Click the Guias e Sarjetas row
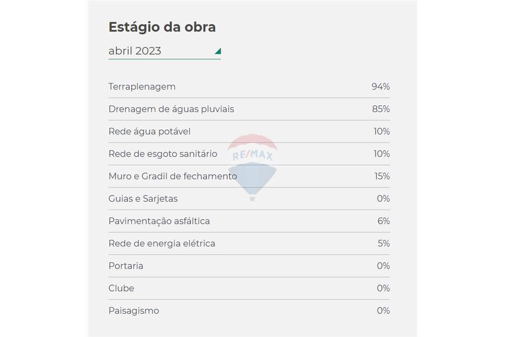Image resolution: width=505 pixels, height=337 pixels. pyautogui.click(x=143, y=199)
